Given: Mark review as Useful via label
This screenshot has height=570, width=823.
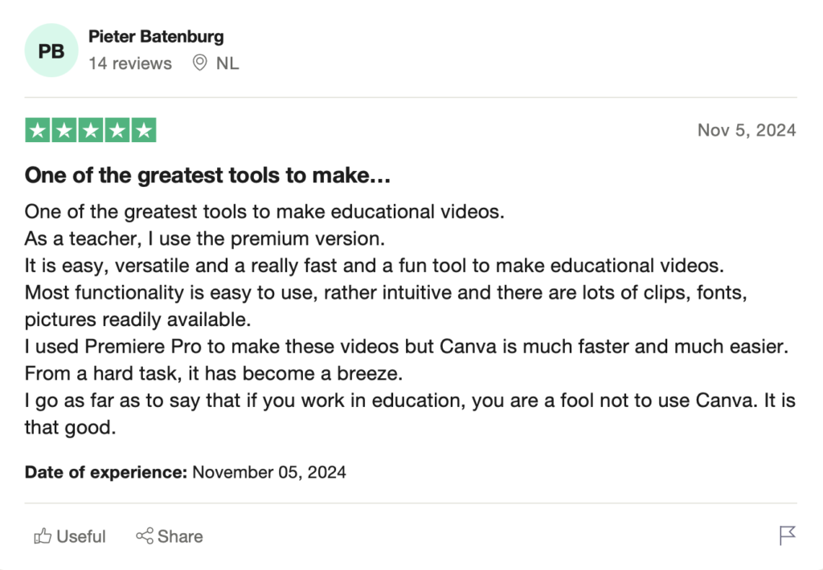Looking at the screenshot, I should [x=81, y=536].
